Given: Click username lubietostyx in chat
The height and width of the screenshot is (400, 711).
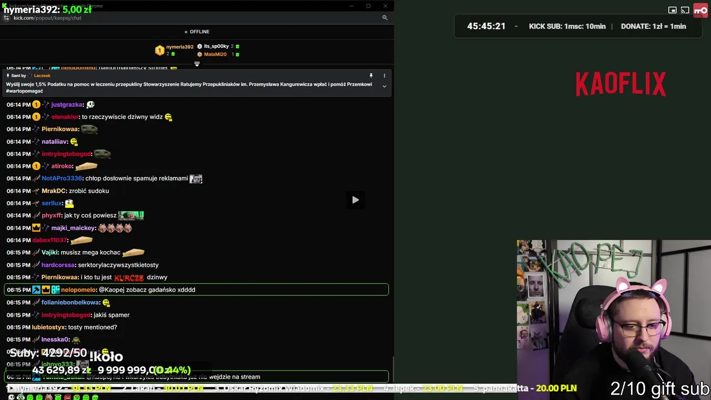Looking at the screenshot, I should (49, 327).
